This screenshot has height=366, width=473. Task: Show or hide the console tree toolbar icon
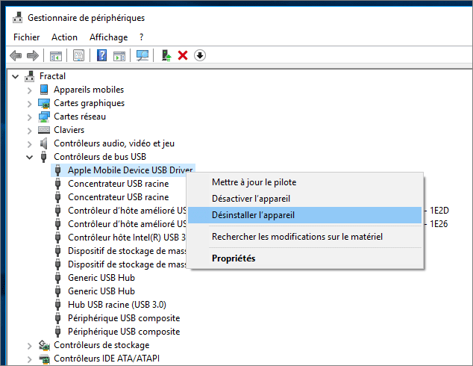pyautogui.click(x=56, y=56)
